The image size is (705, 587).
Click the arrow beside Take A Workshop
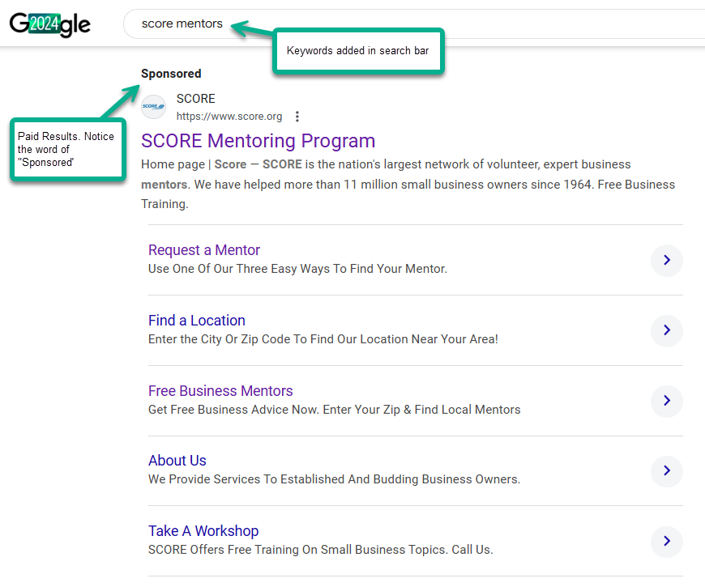coord(666,541)
